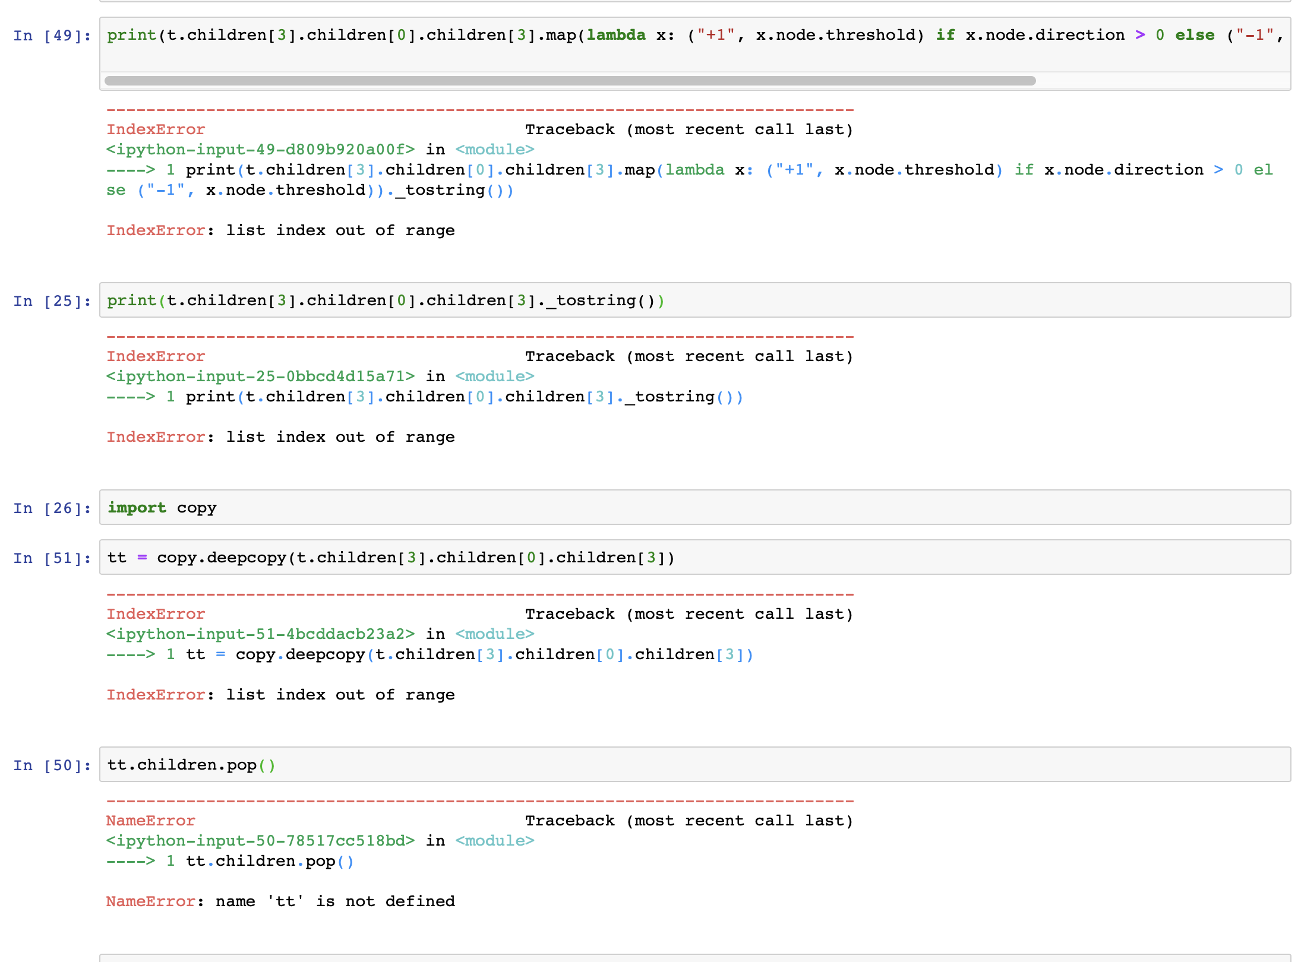Click the <module> link in NameError output

click(x=494, y=840)
